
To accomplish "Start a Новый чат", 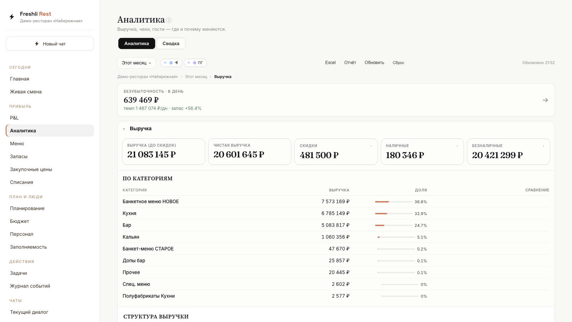I will (50, 44).
